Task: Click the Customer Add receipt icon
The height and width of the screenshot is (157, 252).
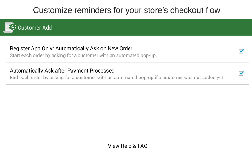Action: click(x=10, y=27)
